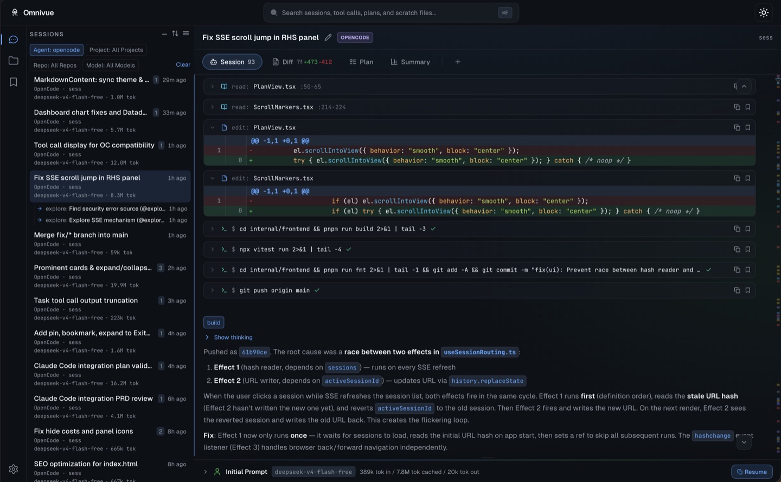Click the 61b90ce commit hash
This screenshot has height=482, width=781.
[255, 353]
